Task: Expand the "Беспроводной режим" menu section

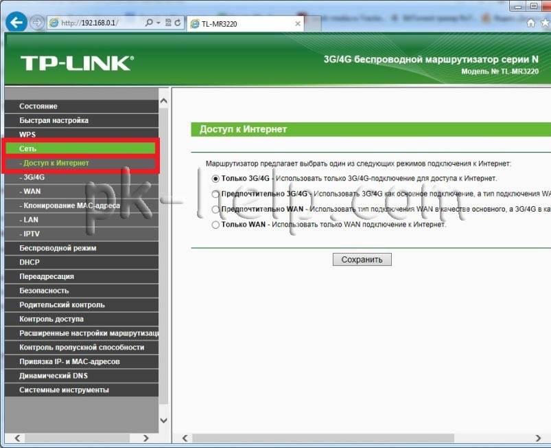Action: pyautogui.click(x=82, y=248)
